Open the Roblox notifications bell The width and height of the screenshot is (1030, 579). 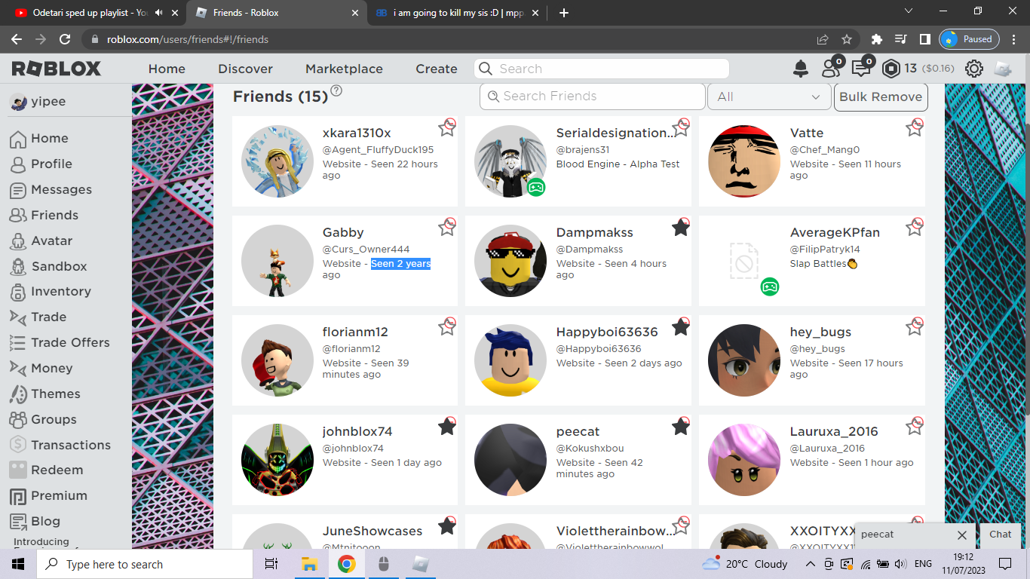tap(801, 69)
